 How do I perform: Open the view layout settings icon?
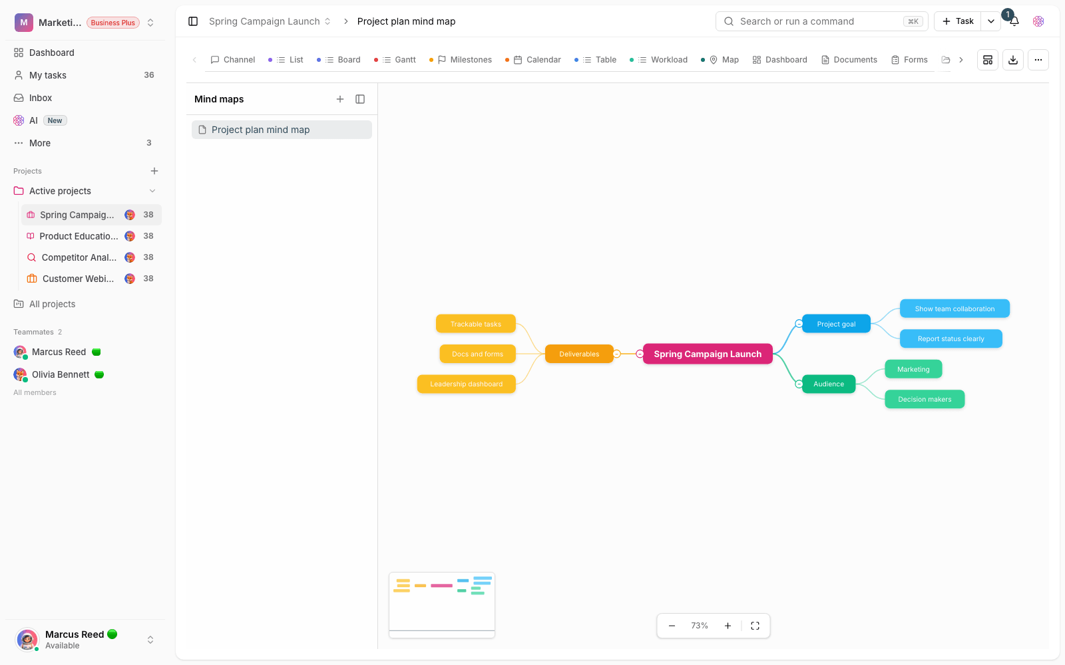[x=988, y=60]
